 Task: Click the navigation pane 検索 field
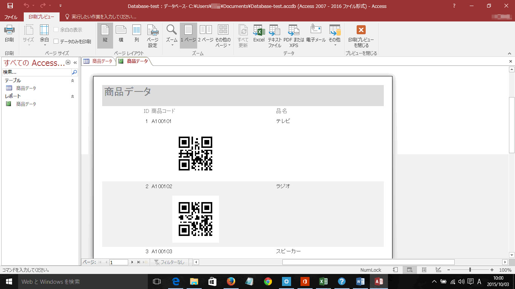tap(37, 72)
